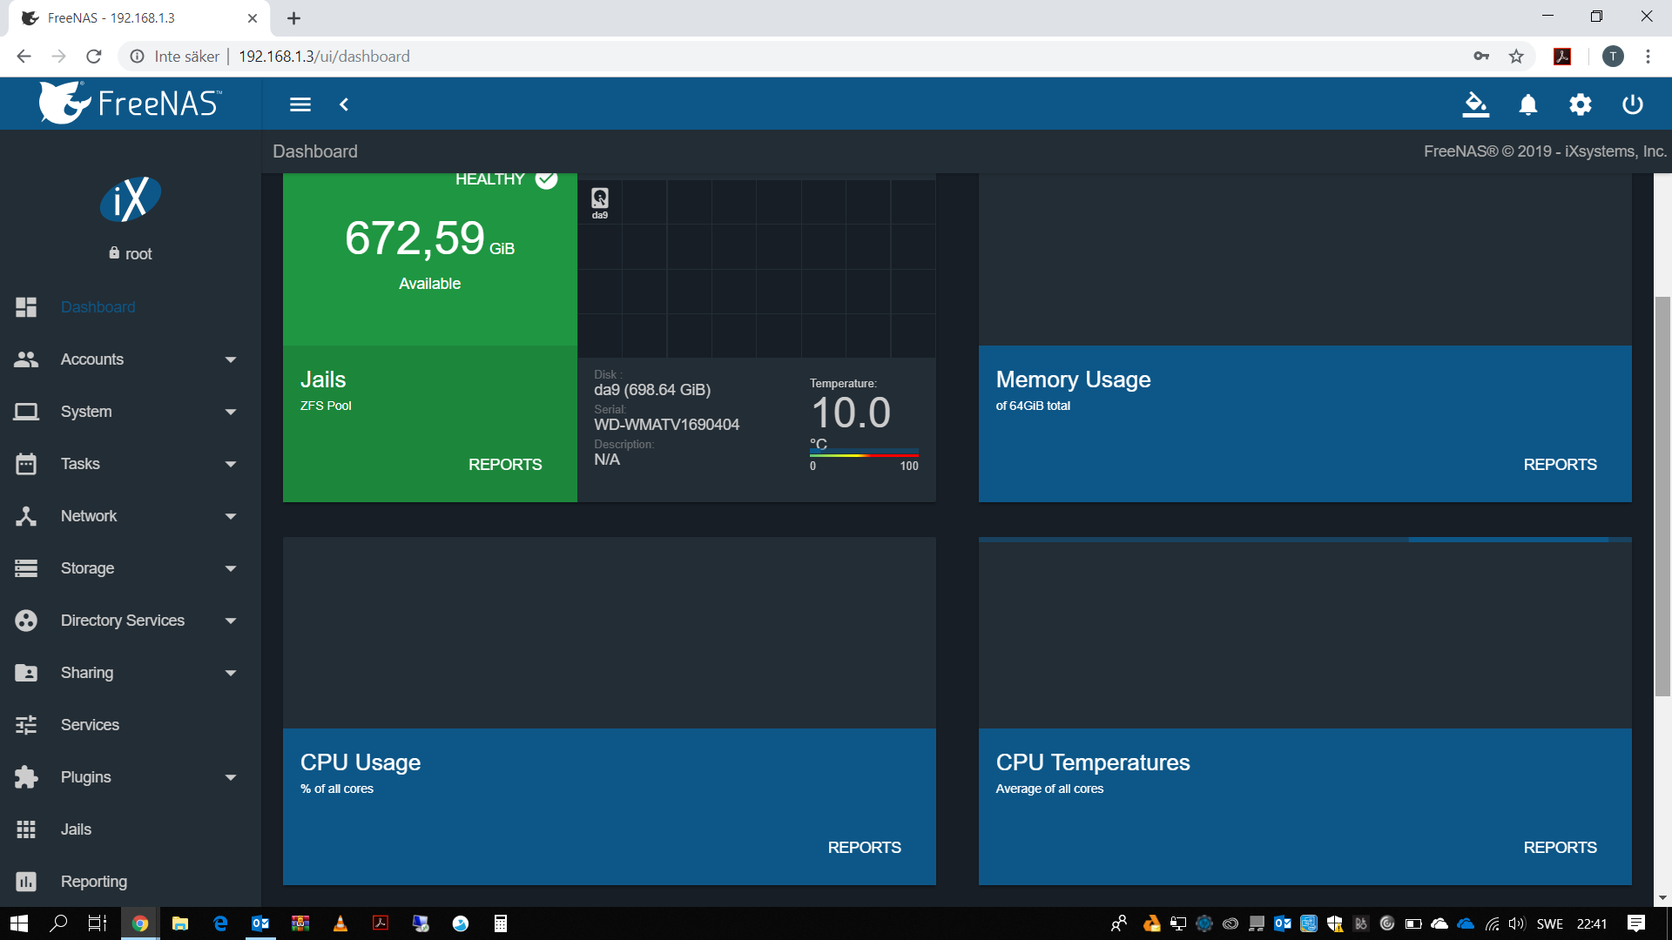Click the Jails grid icon
The width and height of the screenshot is (1672, 940).
pyautogui.click(x=26, y=829)
